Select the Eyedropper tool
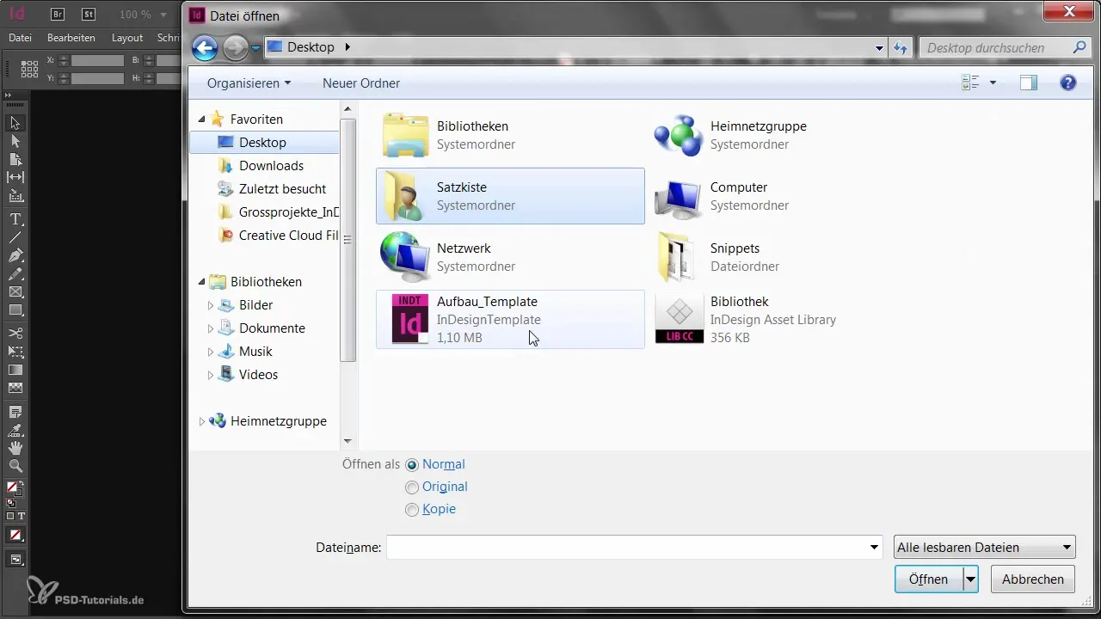1101x619 pixels. coord(15,429)
